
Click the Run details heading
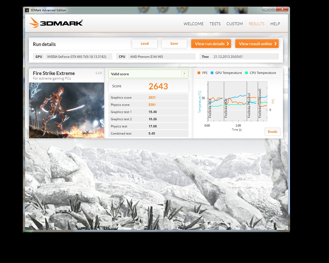click(44, 44)
